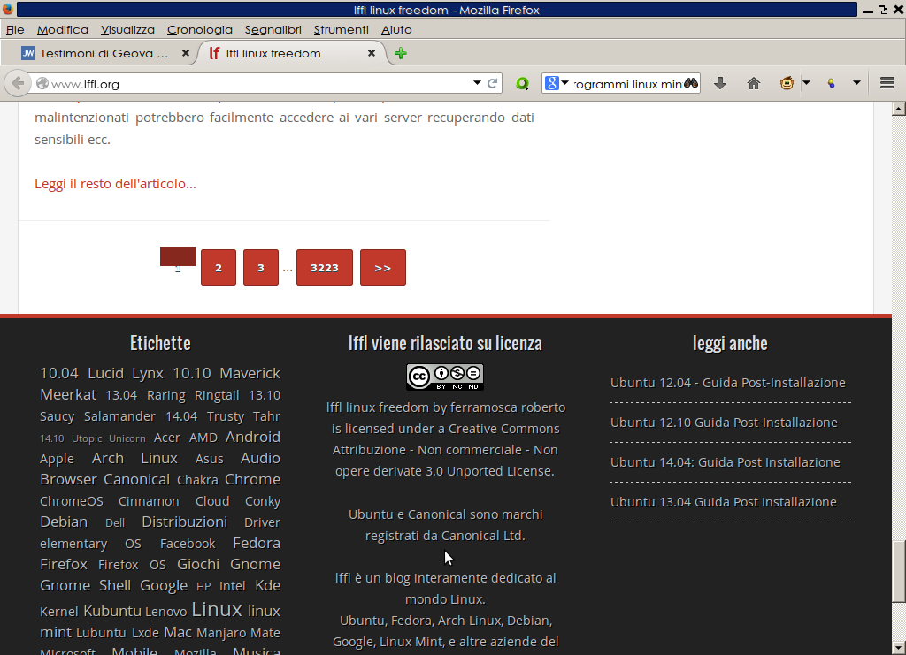Open the Audio tag
Viewport: 906px width, 655px height.
(x=260, y=458)
